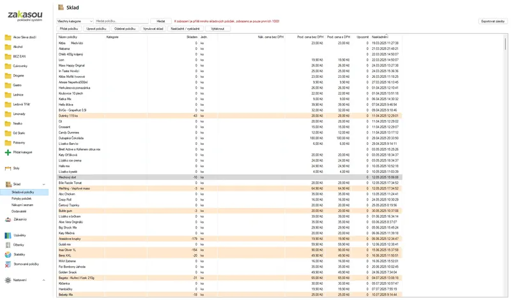The width and height of the screenshot is (511, 300).
Task: Click the zakasou logo
Action: point(25,15)
